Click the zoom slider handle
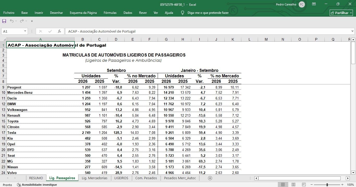Screen dimensions: 356x187 click(327, 185)
